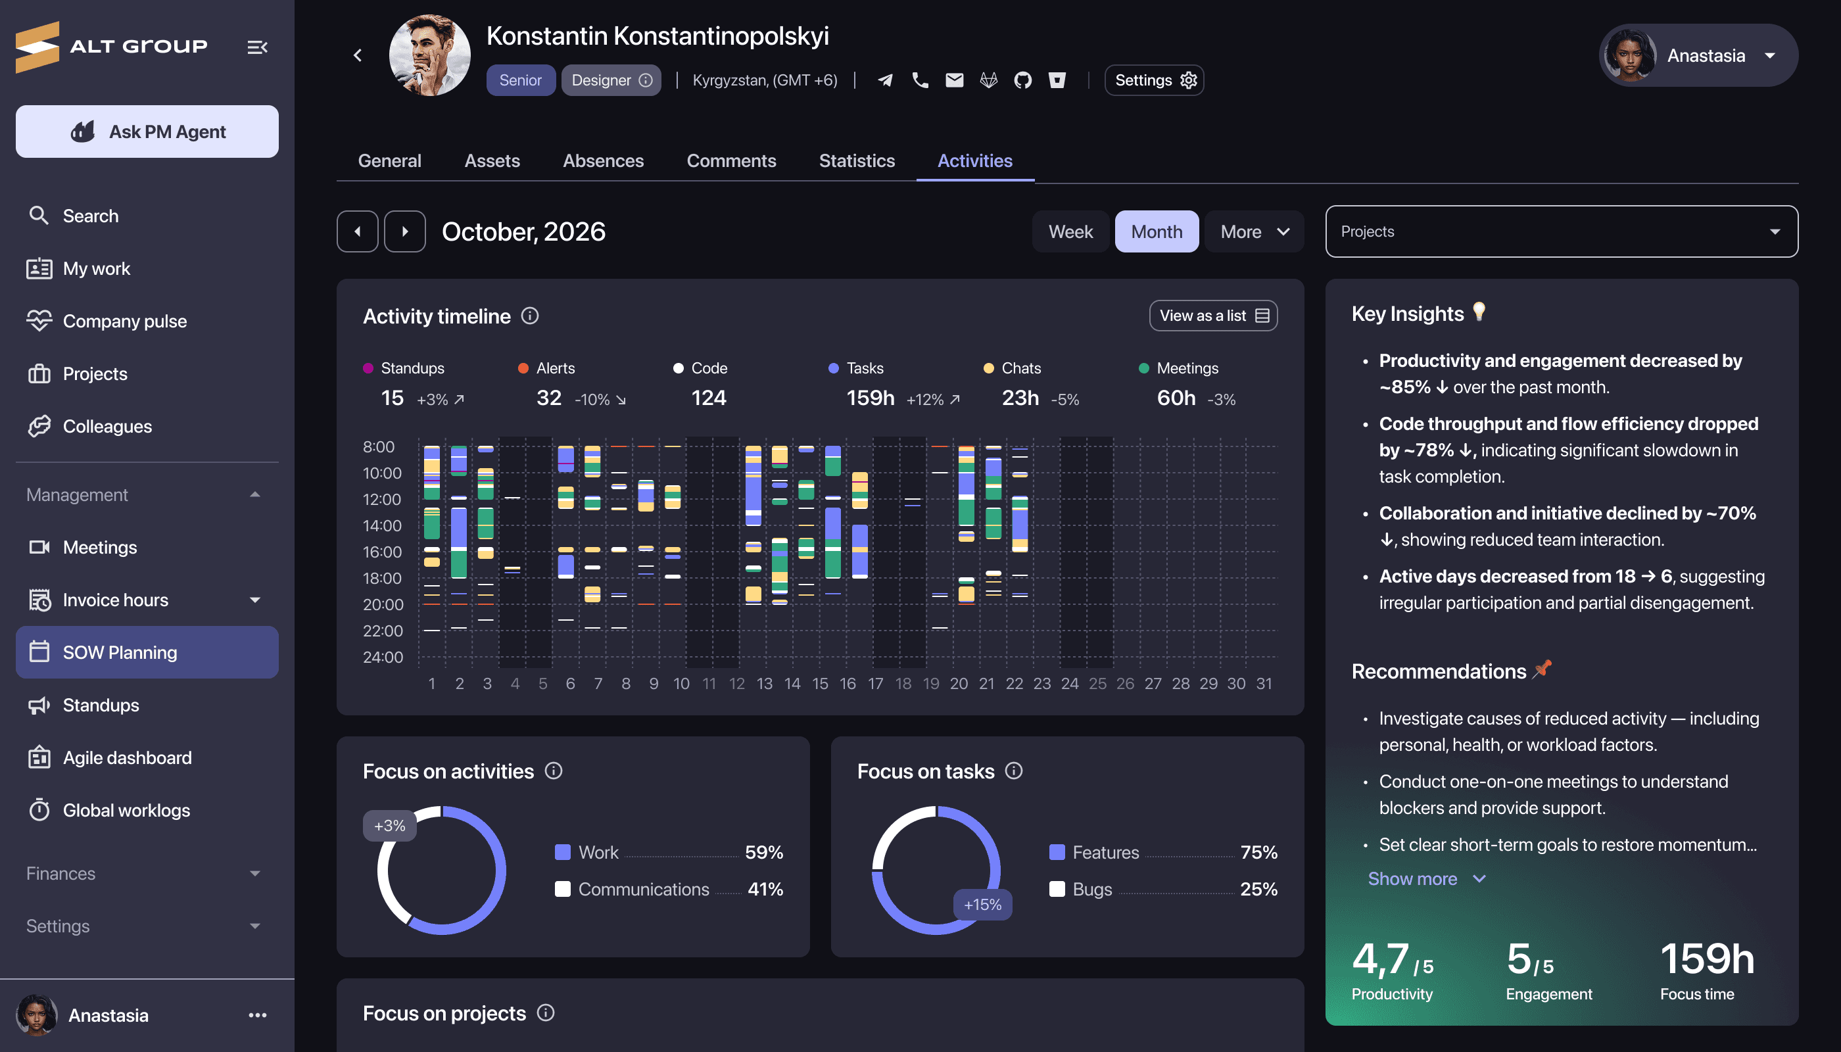Click the GitLab fox icon
Viewport: 1841px width, 1052px height.
coord(988,80)
